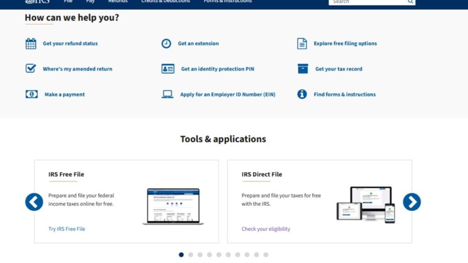This screenshot has width=468, height=263.
Task: Open Where's my amended return link
Action: click(78, 69)
